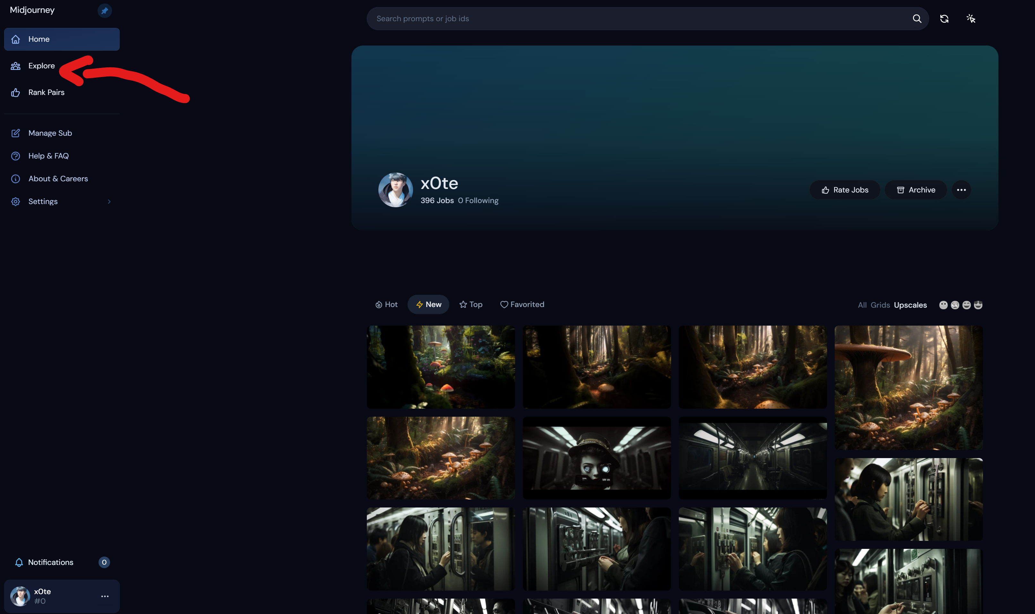Click the Rate Jobs button
1035x614 pixels.
click(845, 190)
